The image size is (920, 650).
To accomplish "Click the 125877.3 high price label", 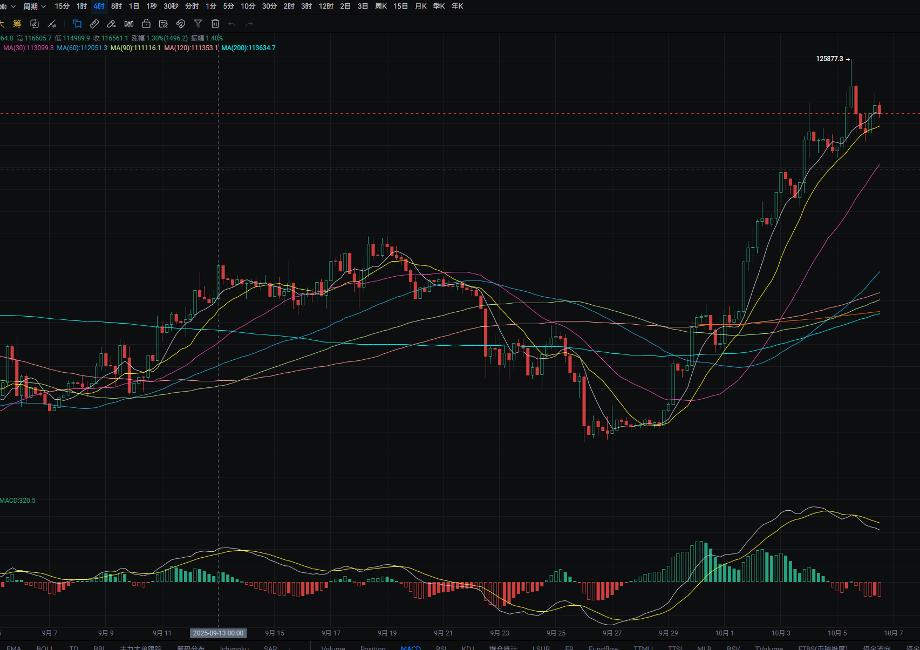I will pyautogui.click(x=829, y=59).
